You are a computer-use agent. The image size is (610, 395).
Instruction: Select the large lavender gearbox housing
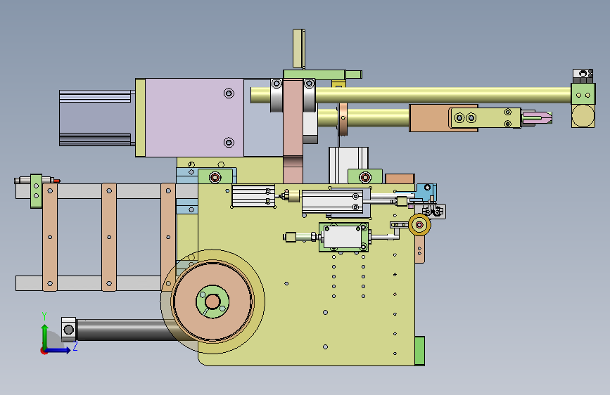click(194, 117)
